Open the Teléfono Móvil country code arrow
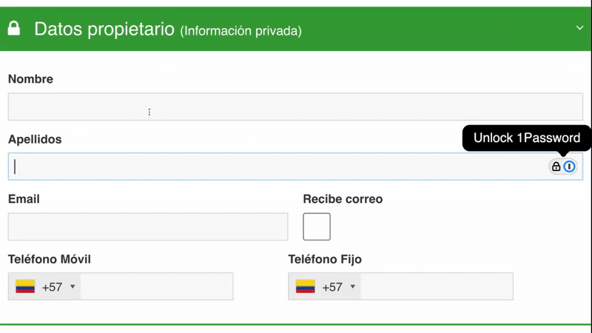 pyautogui.click(x=73, y=286)
